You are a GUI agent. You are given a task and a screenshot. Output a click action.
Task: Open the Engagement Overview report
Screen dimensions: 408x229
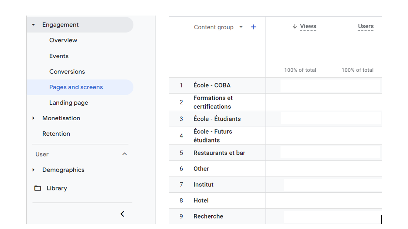[x=63, y=40]
